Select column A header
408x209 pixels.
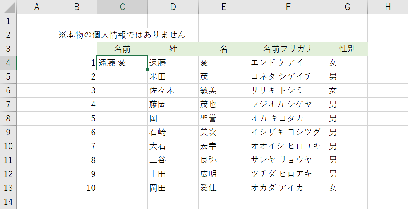pos(37,7)
